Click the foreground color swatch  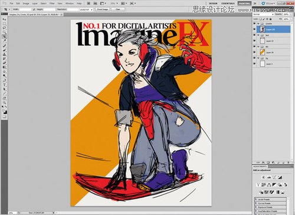(4, 110)
